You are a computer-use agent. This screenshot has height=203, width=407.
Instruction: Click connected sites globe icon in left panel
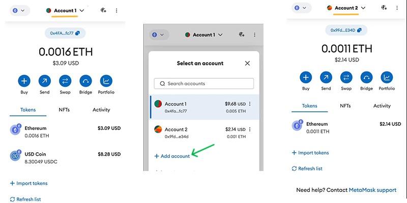(103, 10)
